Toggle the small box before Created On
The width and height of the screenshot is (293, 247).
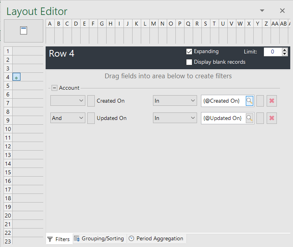click(x=91, y=101)
